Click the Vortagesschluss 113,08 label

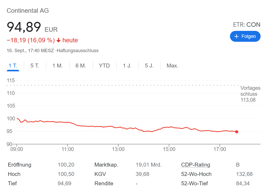[250, 94]
